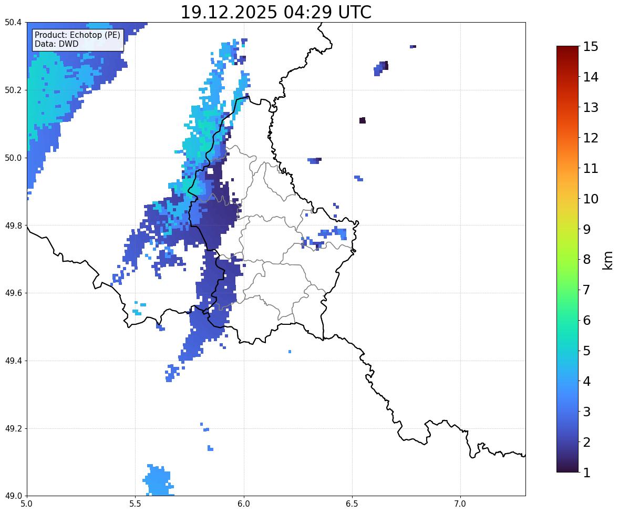Click the latitude tick label 50.4
Viewport: 619px width, 513px height.
pyautogui.click(x=13, y=23)
